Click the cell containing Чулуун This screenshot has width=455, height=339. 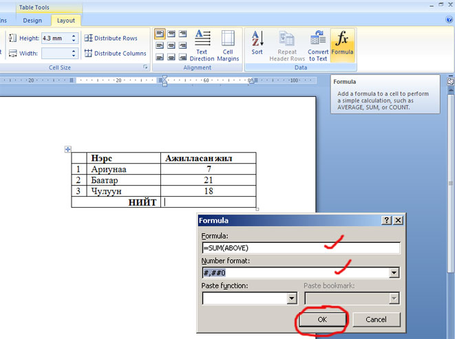[124, 191]
